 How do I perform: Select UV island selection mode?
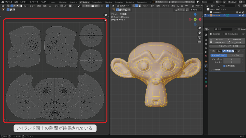(21, 6)
